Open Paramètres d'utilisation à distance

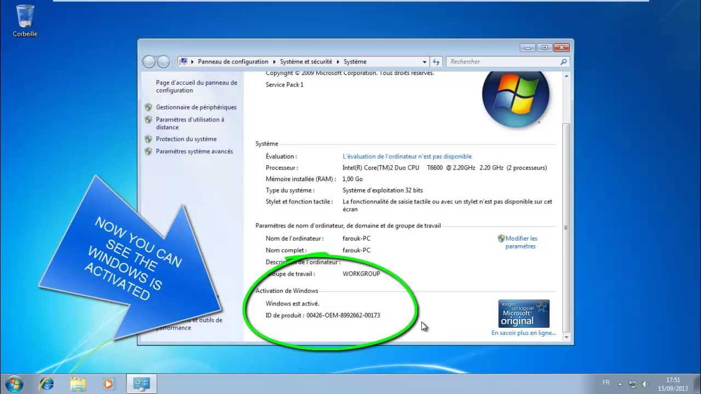(190, 123)
